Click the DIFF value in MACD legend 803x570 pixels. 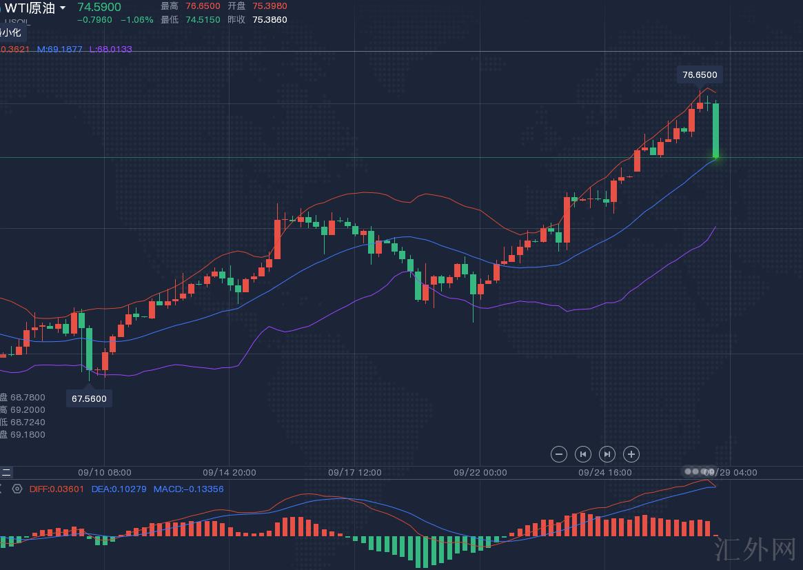[57, 489]
